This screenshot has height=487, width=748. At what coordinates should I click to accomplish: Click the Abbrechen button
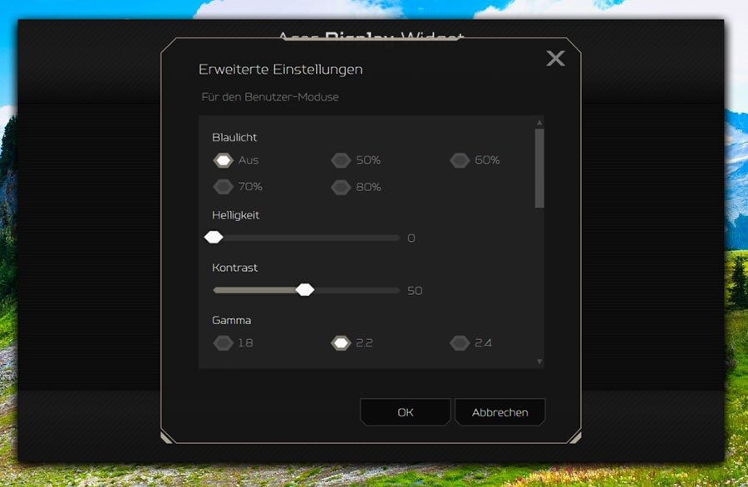[x=499, y=412]
